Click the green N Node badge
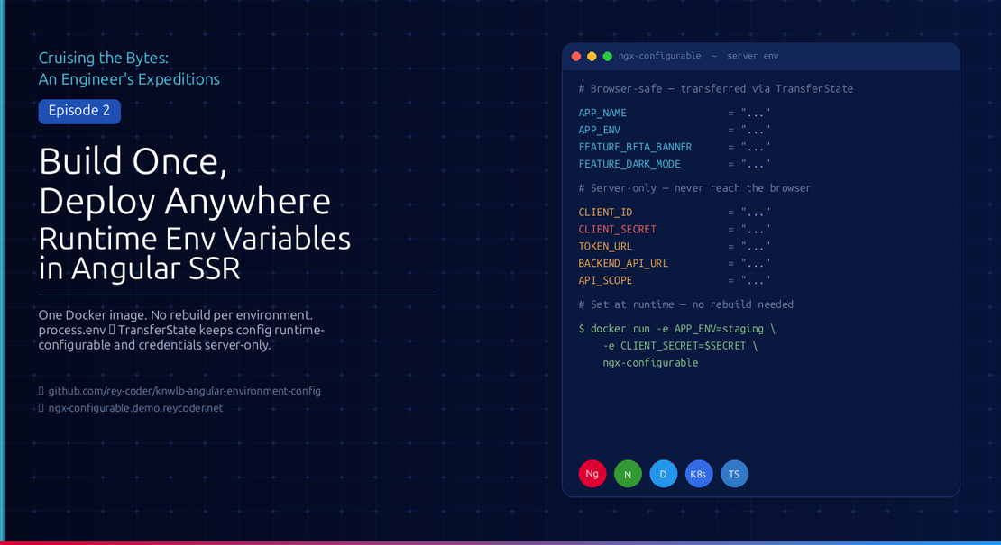Image resolution: width=1001 pixels, height=545 pixels. tap(628, 474)
